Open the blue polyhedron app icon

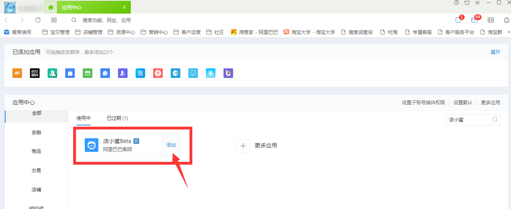point(176,73)
